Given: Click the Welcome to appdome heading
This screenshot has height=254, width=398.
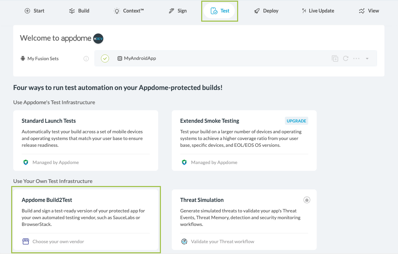Looking at the screenshot, I should (x=56, y=38).
